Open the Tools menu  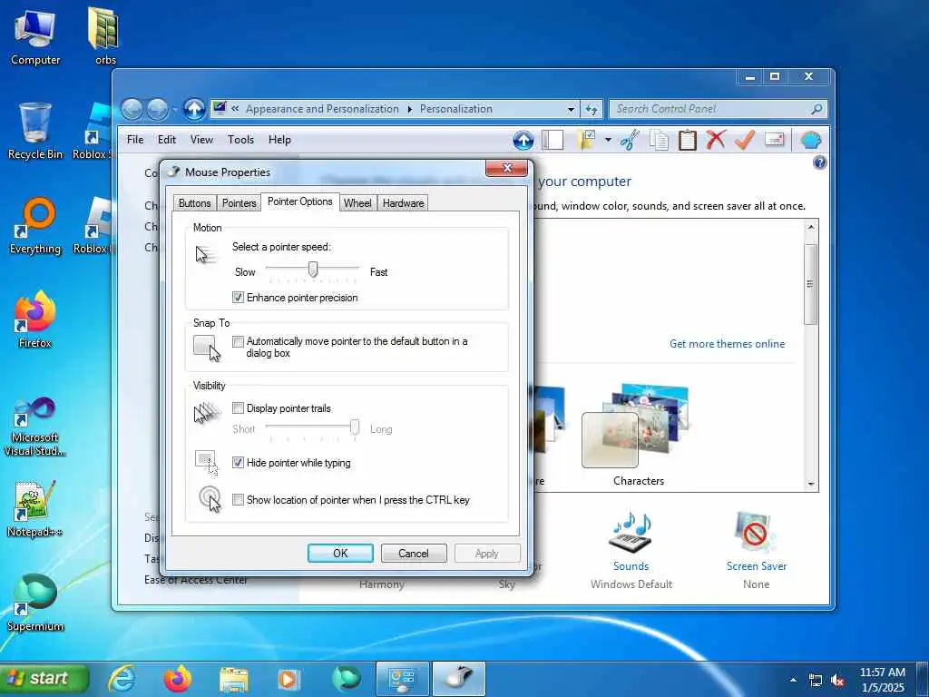point(240,140)
